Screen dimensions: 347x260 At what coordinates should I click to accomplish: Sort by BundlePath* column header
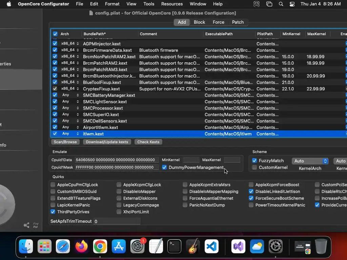109,34
